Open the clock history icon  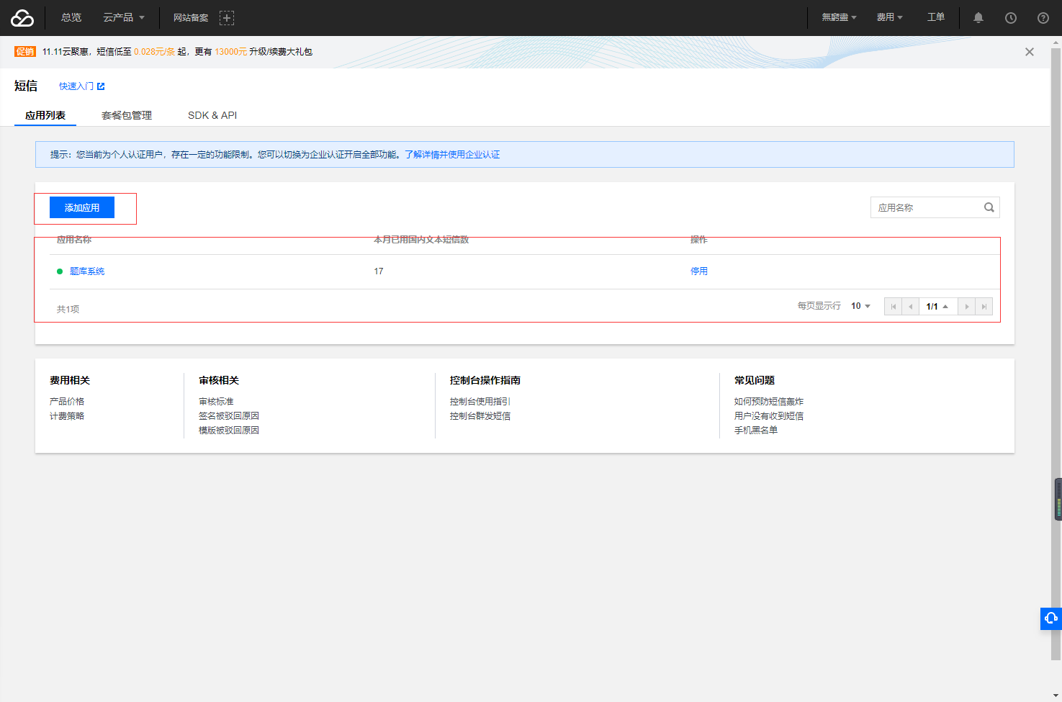(x=1011, y=18)
